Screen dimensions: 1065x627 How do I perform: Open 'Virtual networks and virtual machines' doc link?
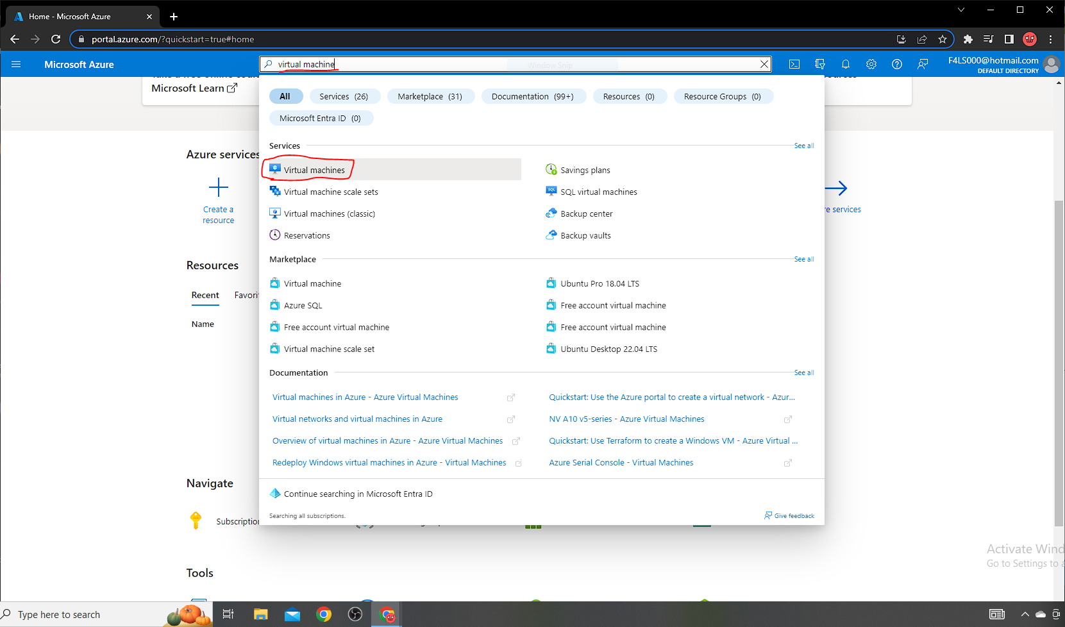pos(357,419)
